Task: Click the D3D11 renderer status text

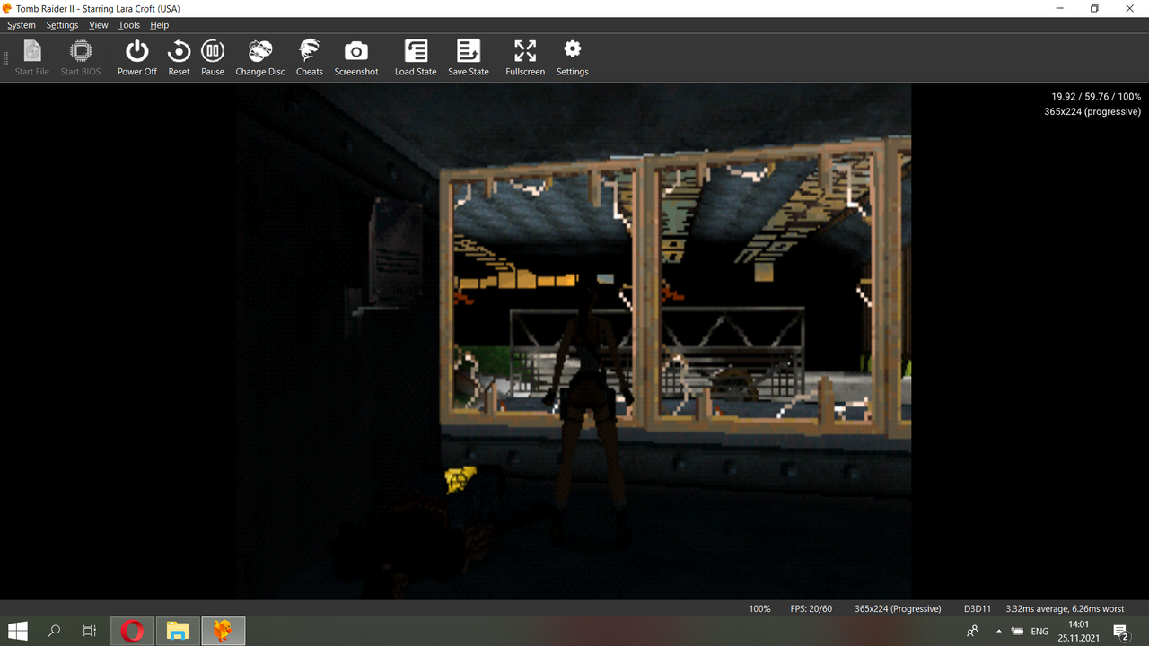Action: 978,608
